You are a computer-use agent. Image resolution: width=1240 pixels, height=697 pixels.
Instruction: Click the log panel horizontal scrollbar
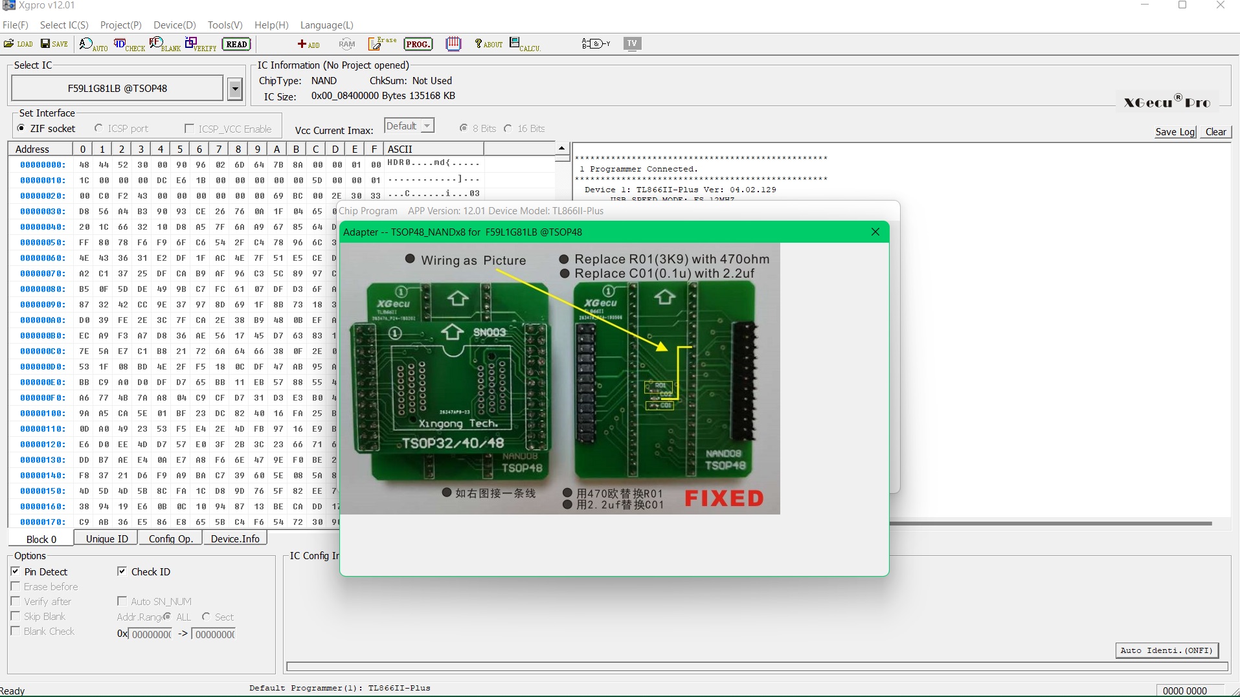[x=1050, y=523]
